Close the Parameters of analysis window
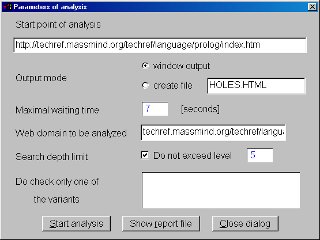 tap(313, 7)
